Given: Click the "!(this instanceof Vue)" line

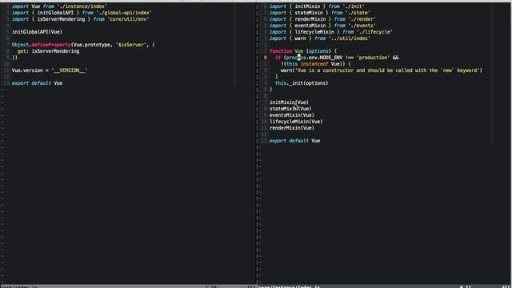Looking at the screenshot, I should pos(315,64).
